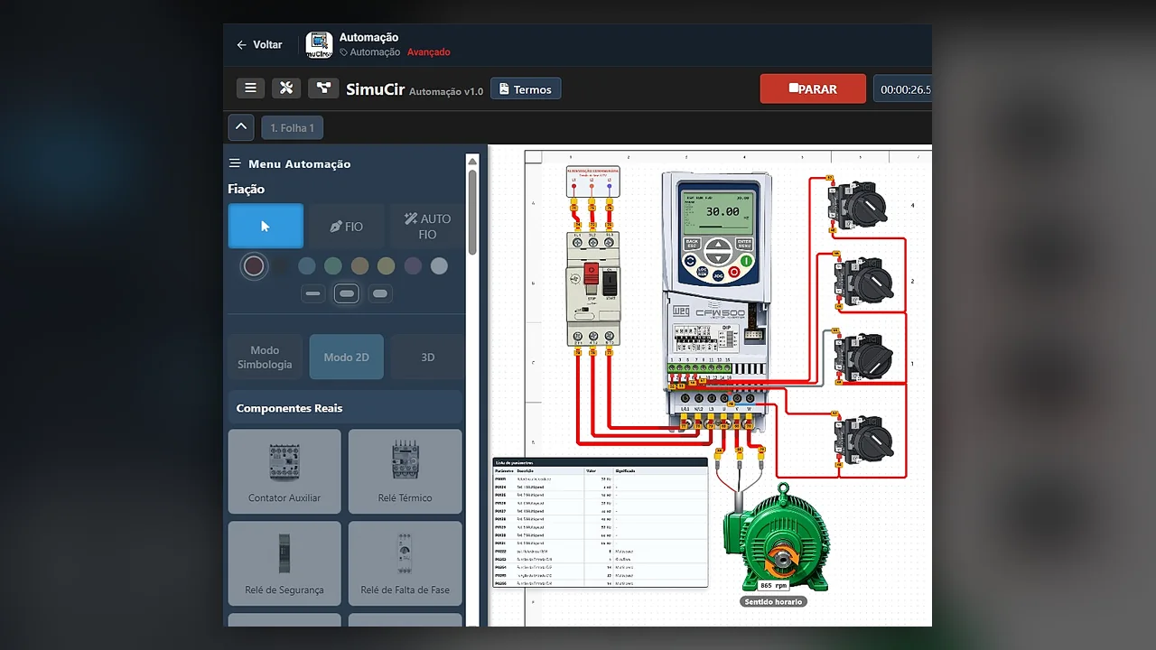Activate the FIO wire tool
The image size is (1156, 650).
pyautogui.click(x=346, y=226)
